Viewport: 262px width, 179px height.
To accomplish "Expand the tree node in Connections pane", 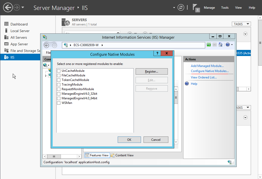I will pos(46,76).
